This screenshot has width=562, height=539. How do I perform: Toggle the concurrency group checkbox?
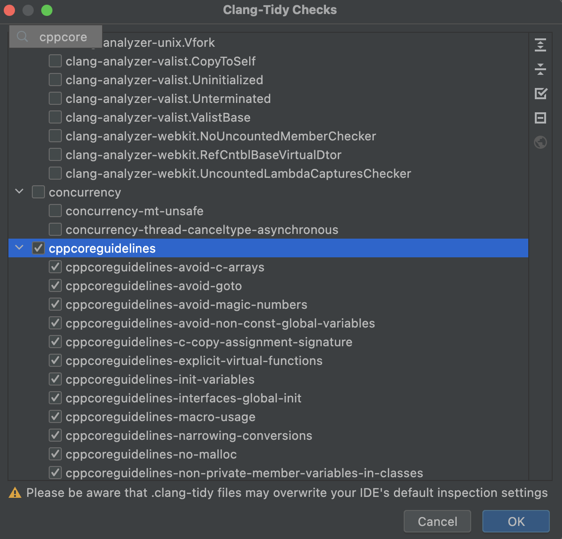tap(38, 192)
